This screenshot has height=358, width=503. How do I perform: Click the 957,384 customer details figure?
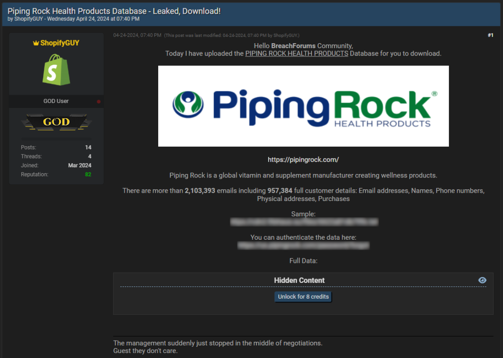pyautogui.click(x=279, y=191)
